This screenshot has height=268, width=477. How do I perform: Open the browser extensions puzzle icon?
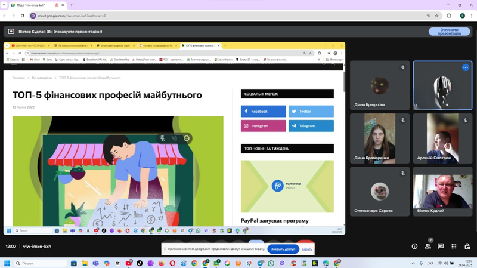[x=449, y=16]
